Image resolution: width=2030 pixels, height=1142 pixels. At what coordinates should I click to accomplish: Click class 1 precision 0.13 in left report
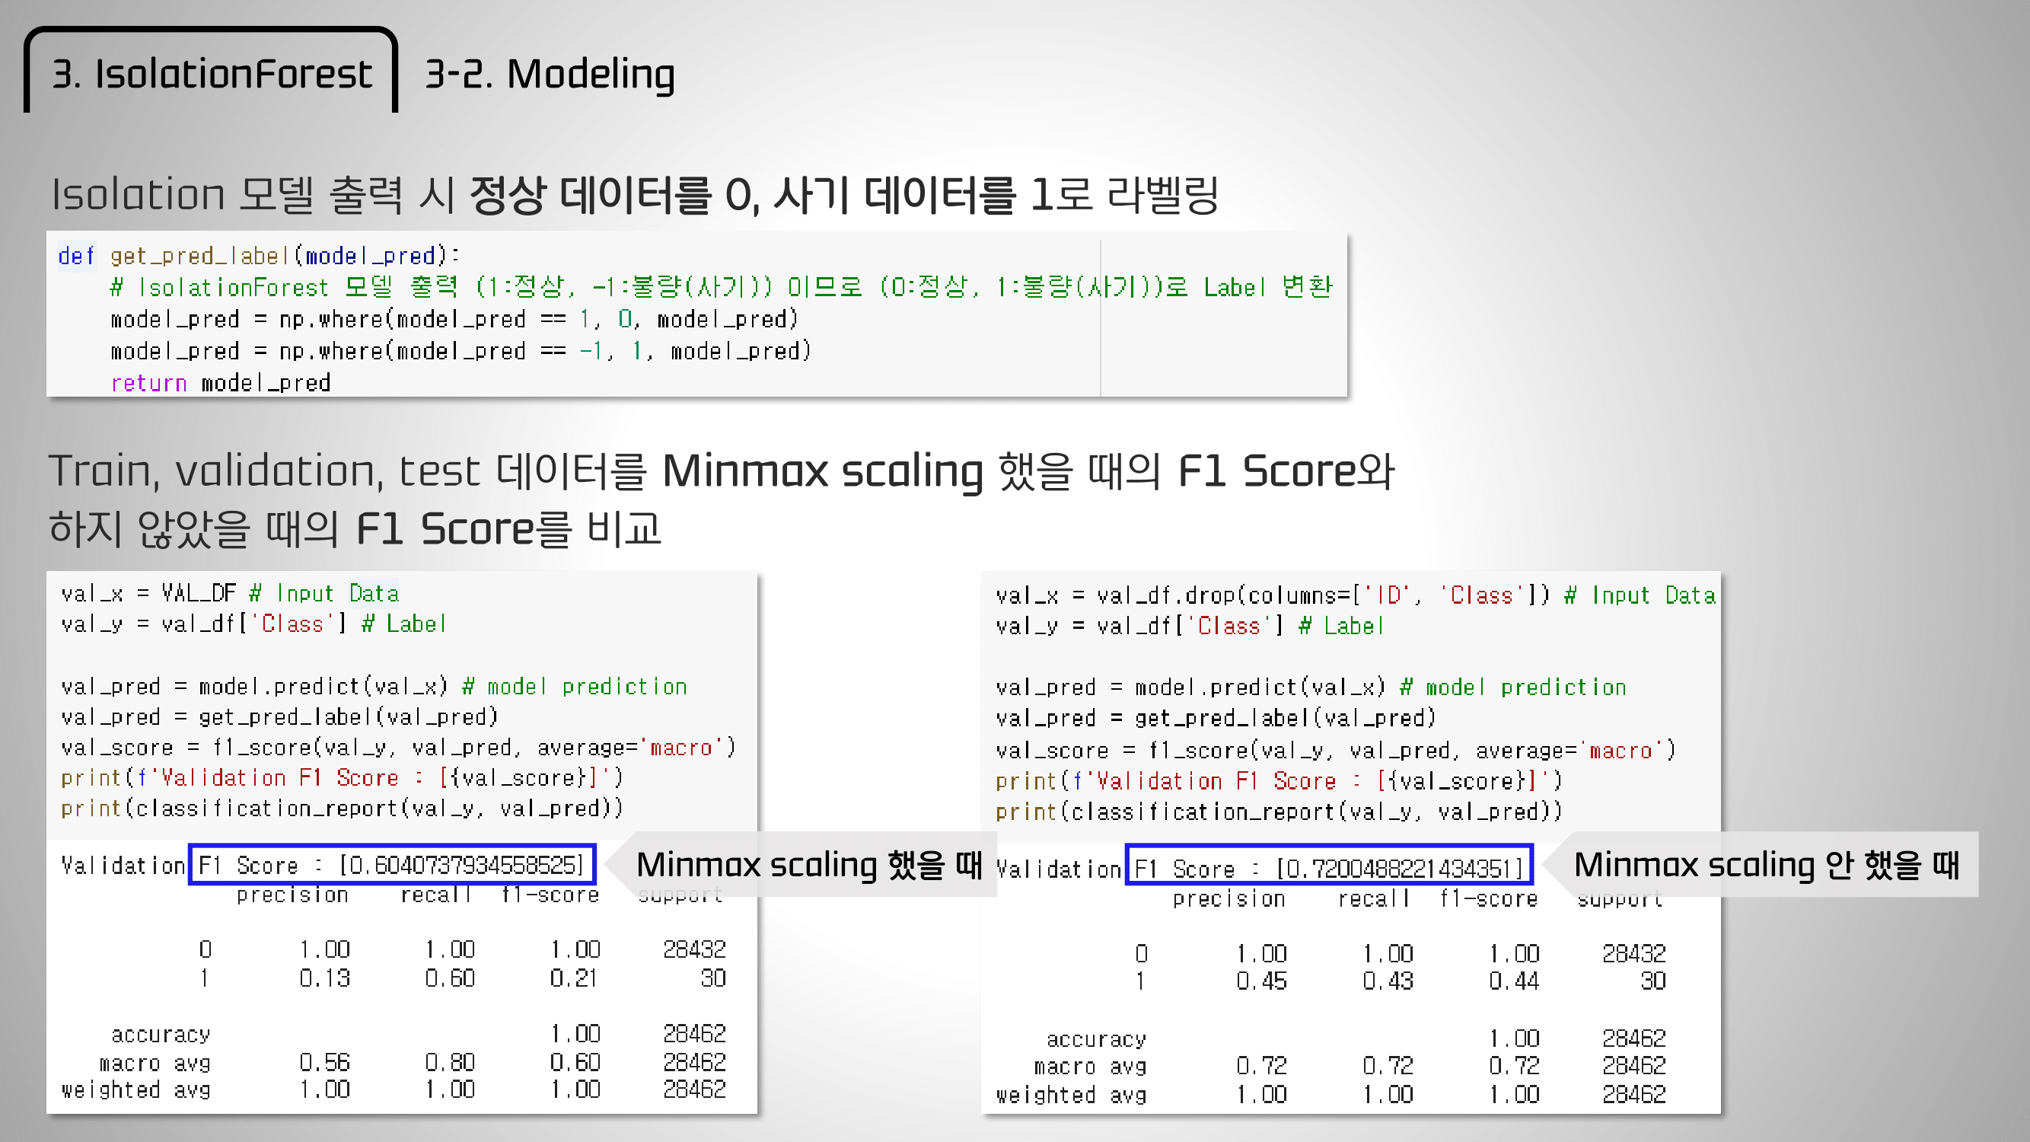(325, 978)
